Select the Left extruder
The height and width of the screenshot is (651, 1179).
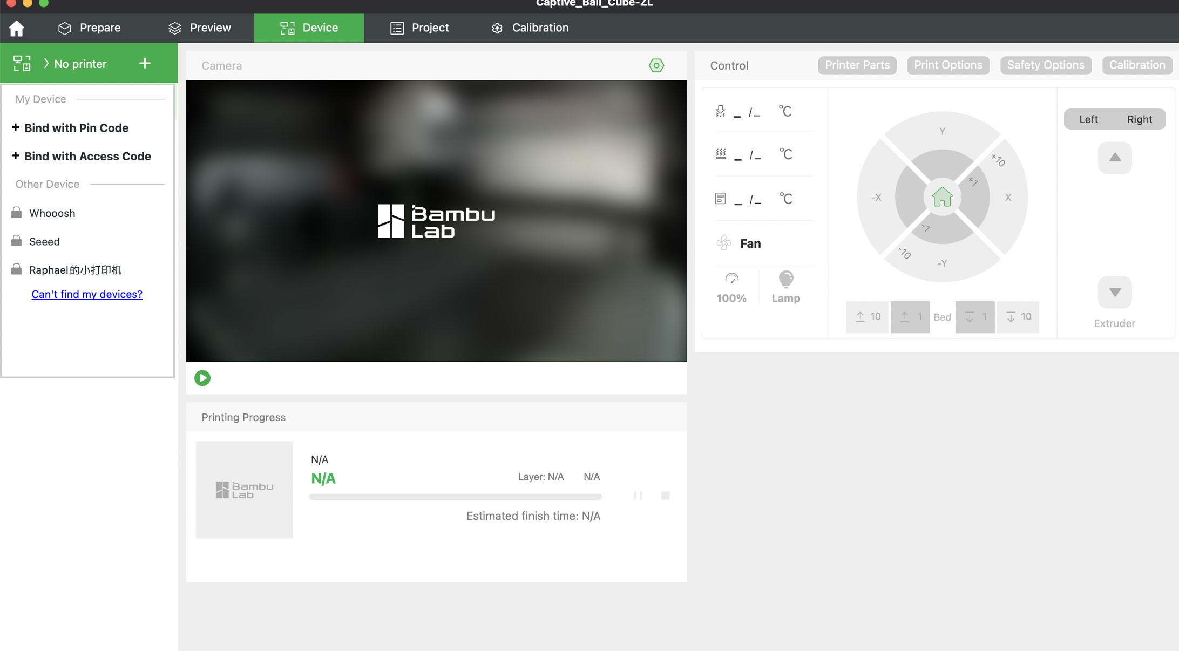point(1088,119)
